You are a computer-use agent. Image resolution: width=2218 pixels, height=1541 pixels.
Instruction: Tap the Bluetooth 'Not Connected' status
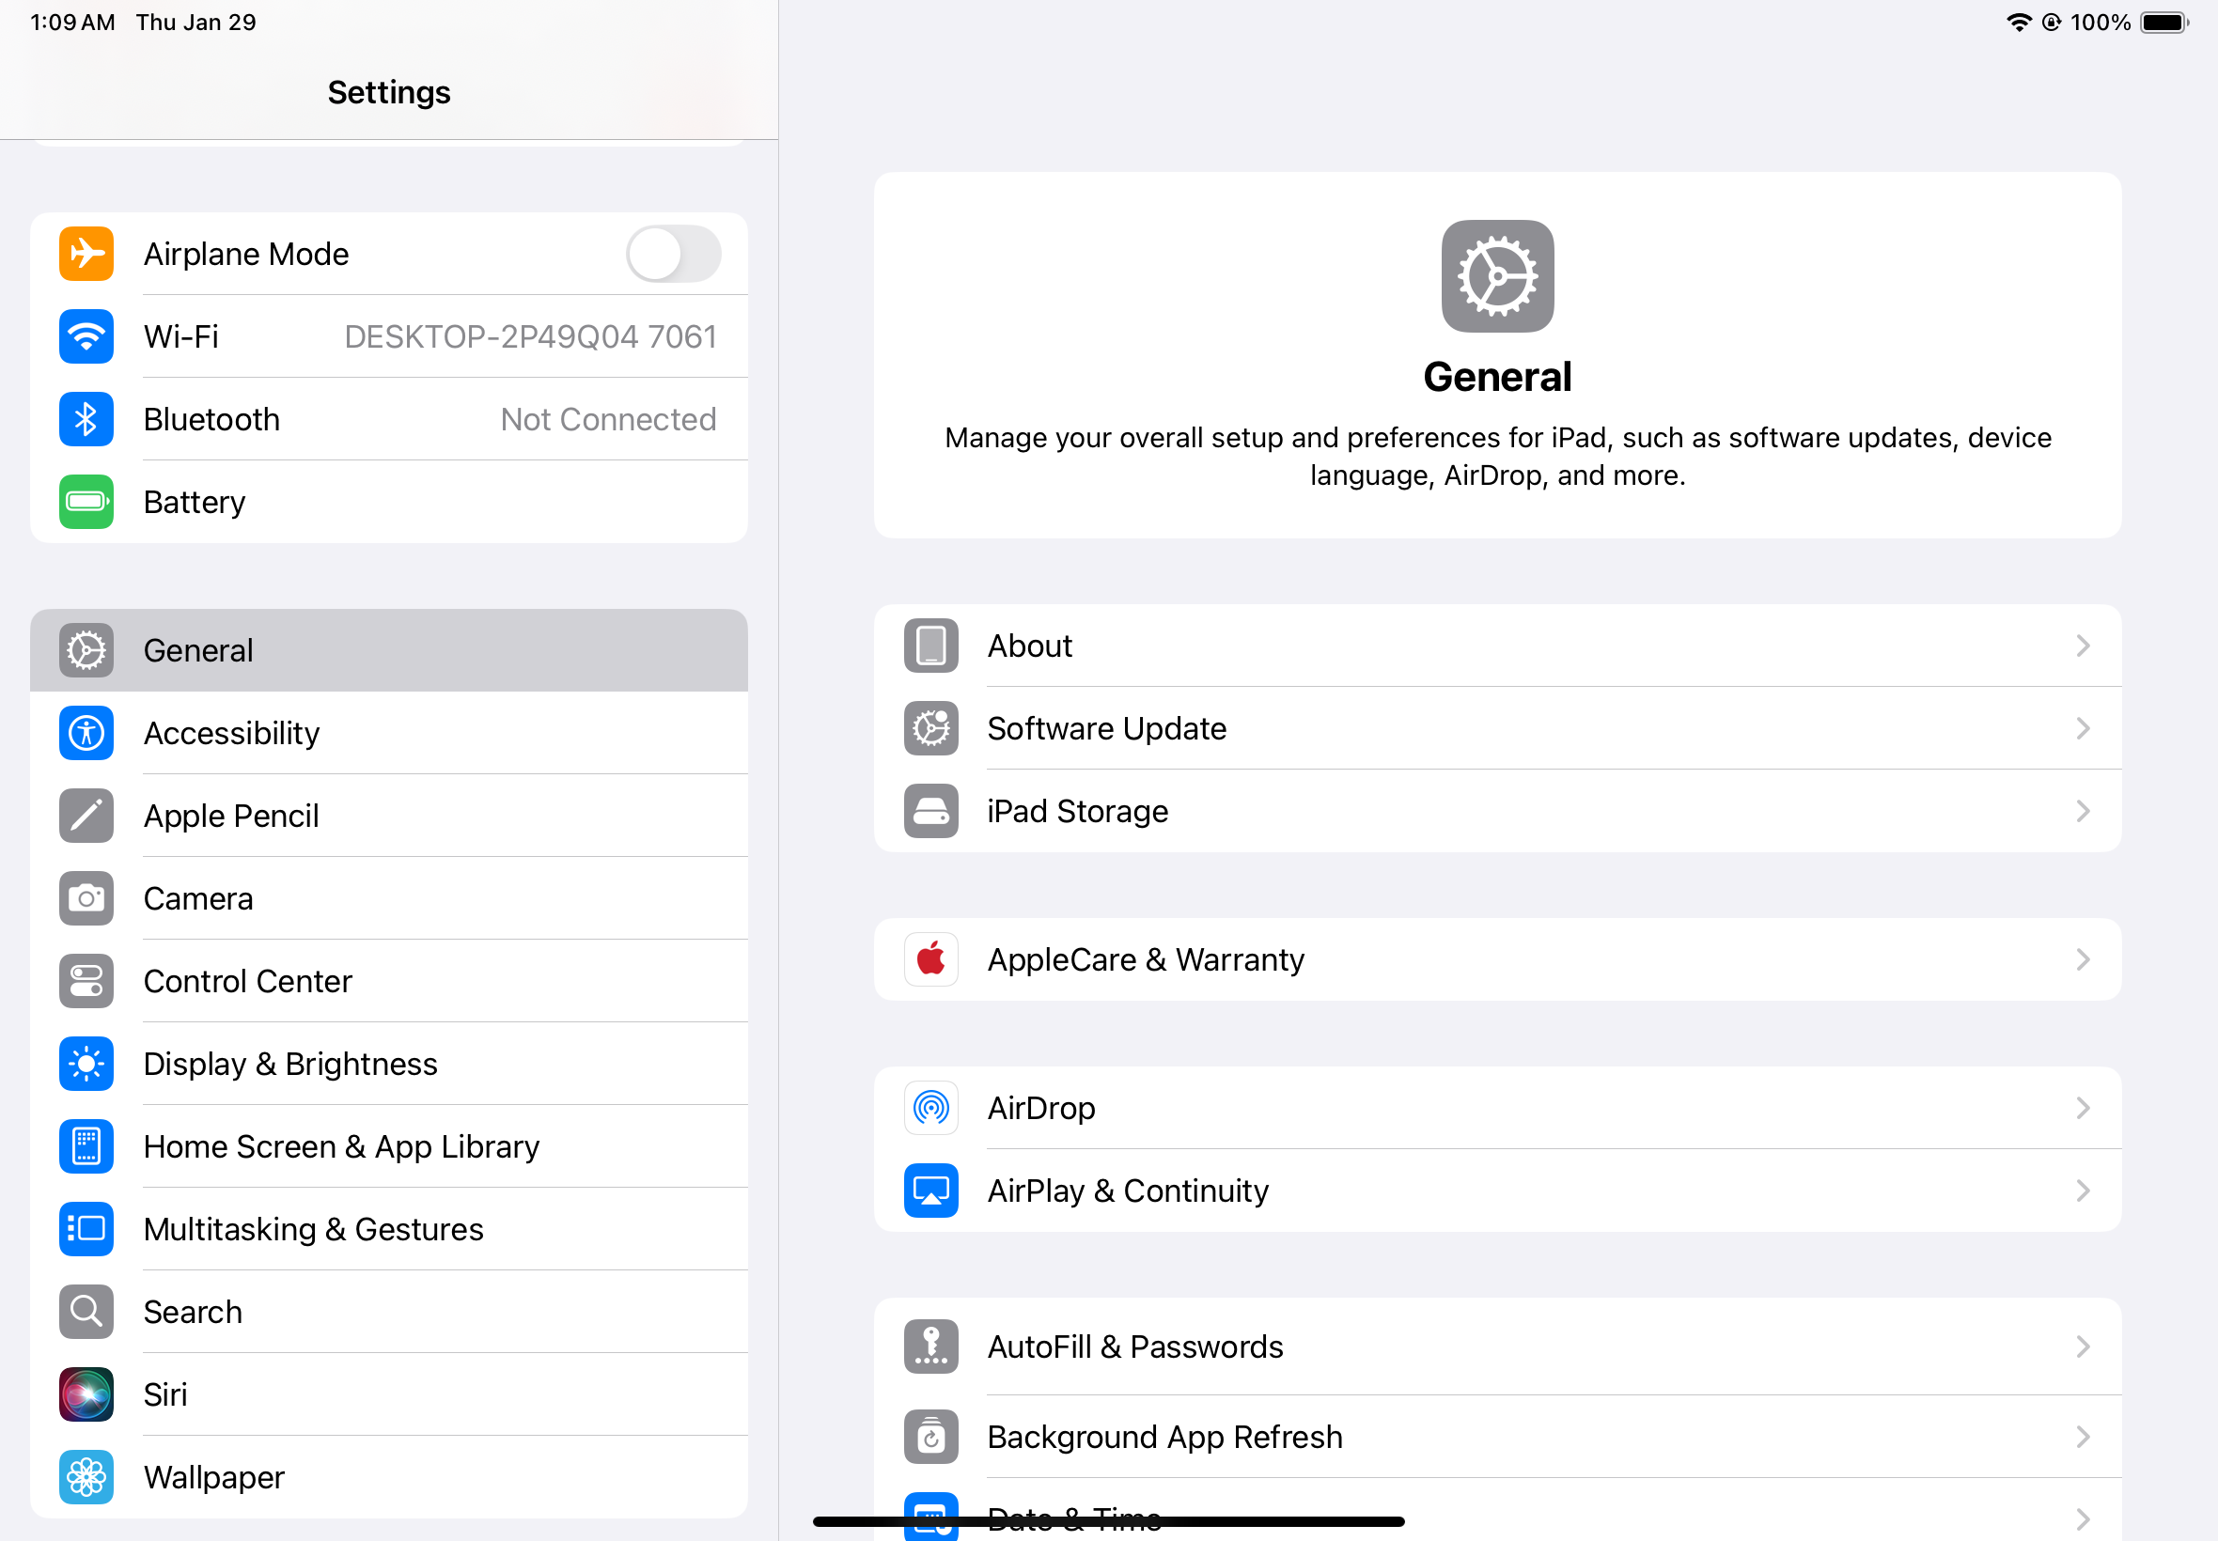coord(608,419)
